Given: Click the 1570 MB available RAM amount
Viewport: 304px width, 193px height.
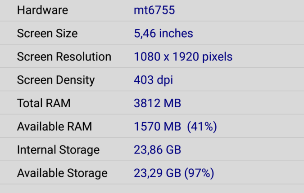Looking at the screenshot, I should [157, 127].
